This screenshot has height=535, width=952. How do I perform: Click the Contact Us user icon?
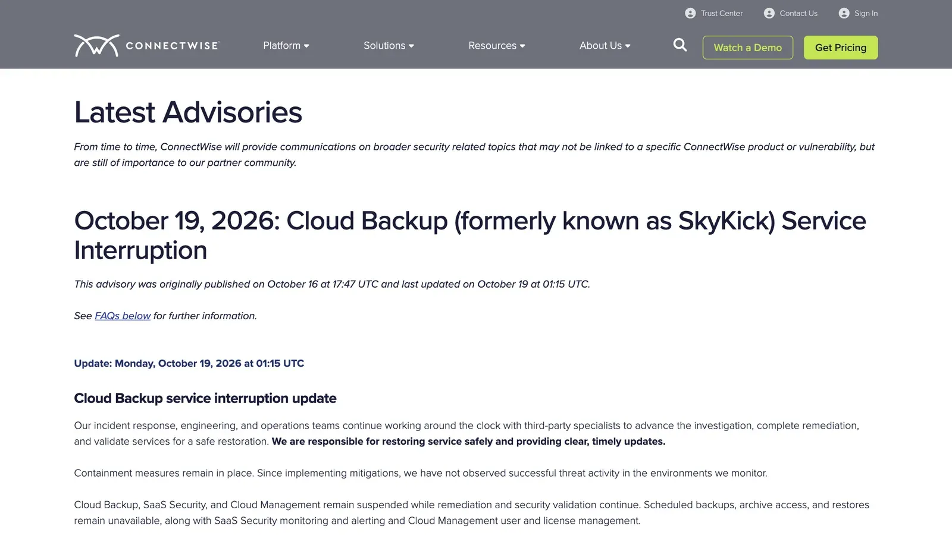[769, 13]
